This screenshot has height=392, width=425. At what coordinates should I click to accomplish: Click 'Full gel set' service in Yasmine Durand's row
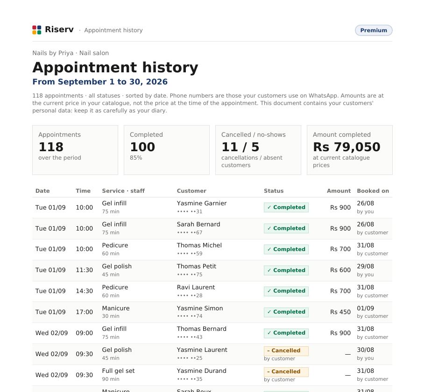click(118, 371)
